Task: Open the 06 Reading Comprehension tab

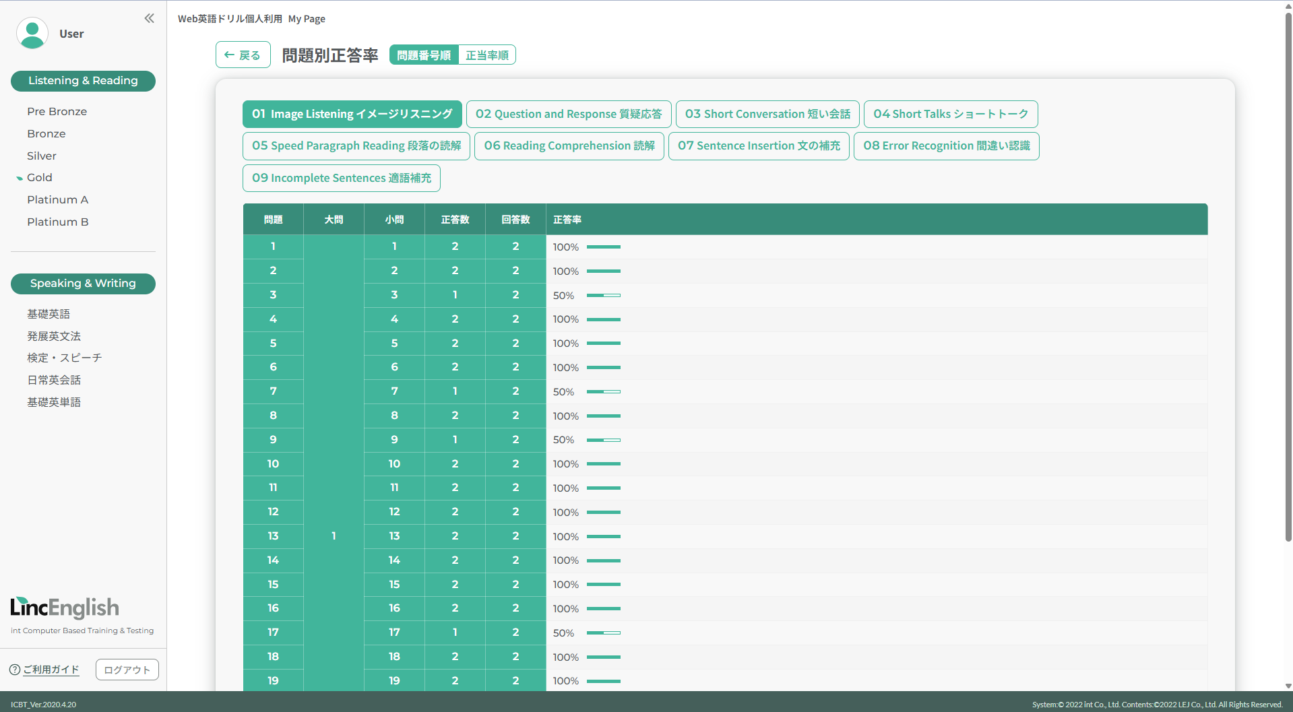Action: click(x=569, y=146)
